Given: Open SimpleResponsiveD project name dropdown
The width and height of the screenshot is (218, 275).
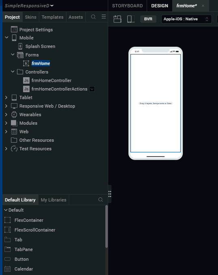Looking at the screenshot, I should (29, 6).
